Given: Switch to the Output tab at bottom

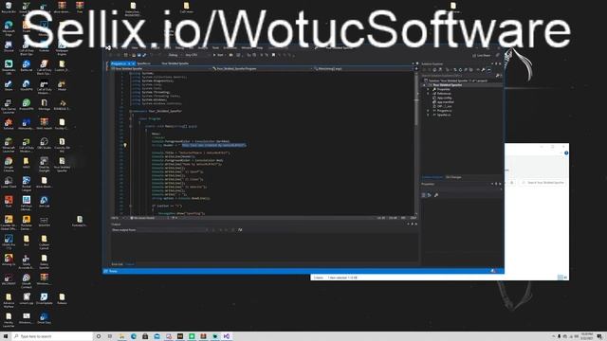Looking at the screenshot, I should point(130,264).
